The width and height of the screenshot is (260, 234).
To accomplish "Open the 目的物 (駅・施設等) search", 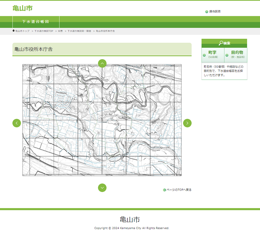I will [237, 54].
